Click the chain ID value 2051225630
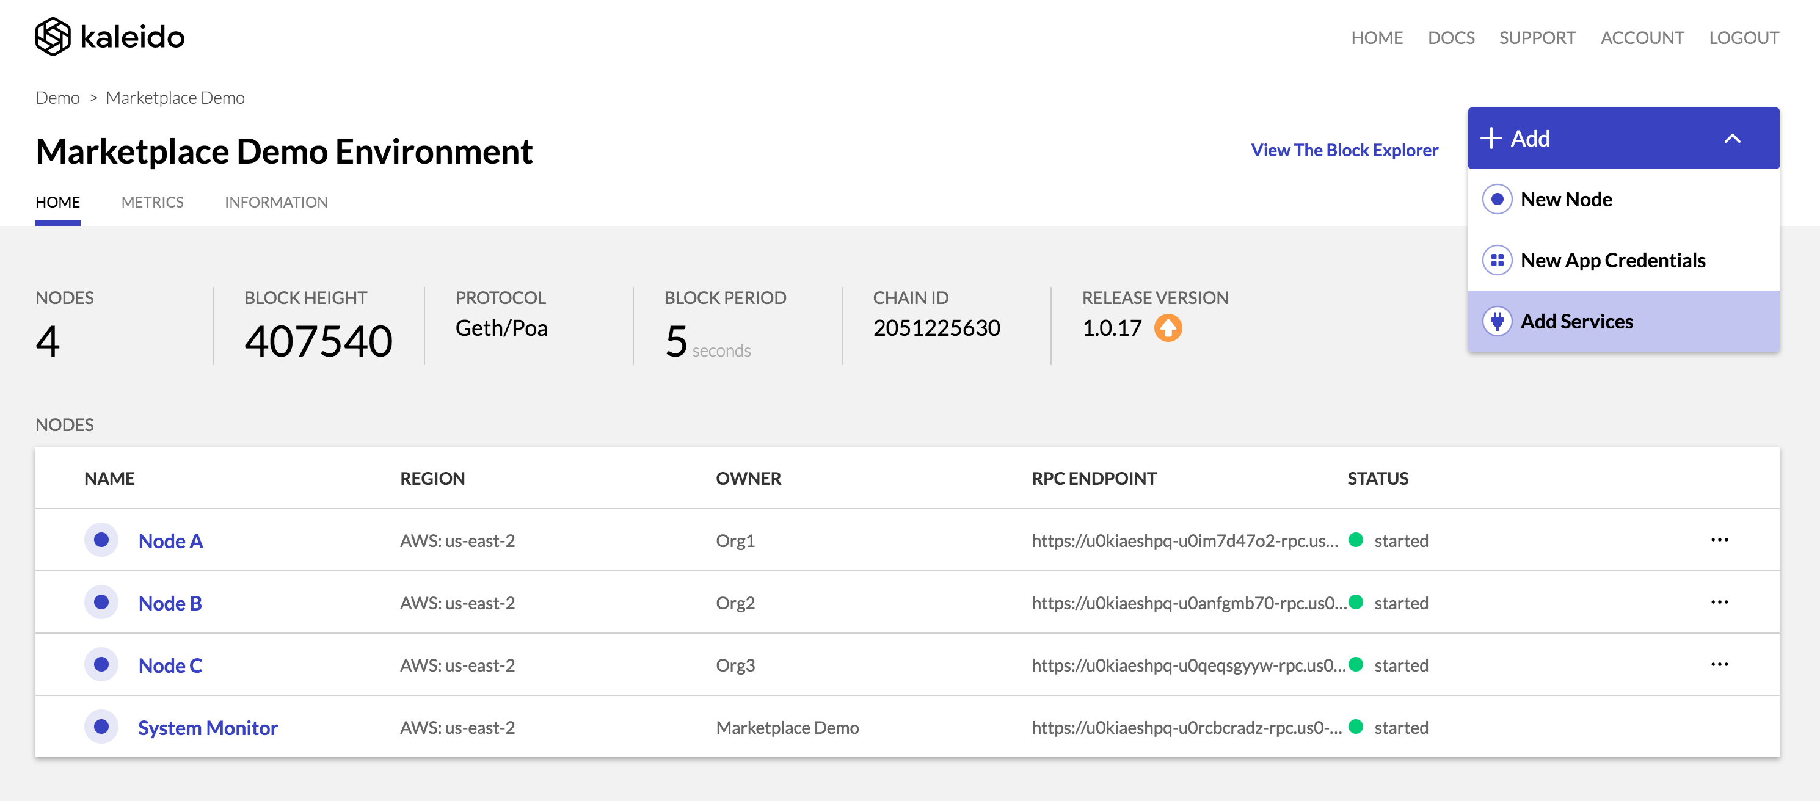The width and height of the screenshot is (1820, 801). 936,328
